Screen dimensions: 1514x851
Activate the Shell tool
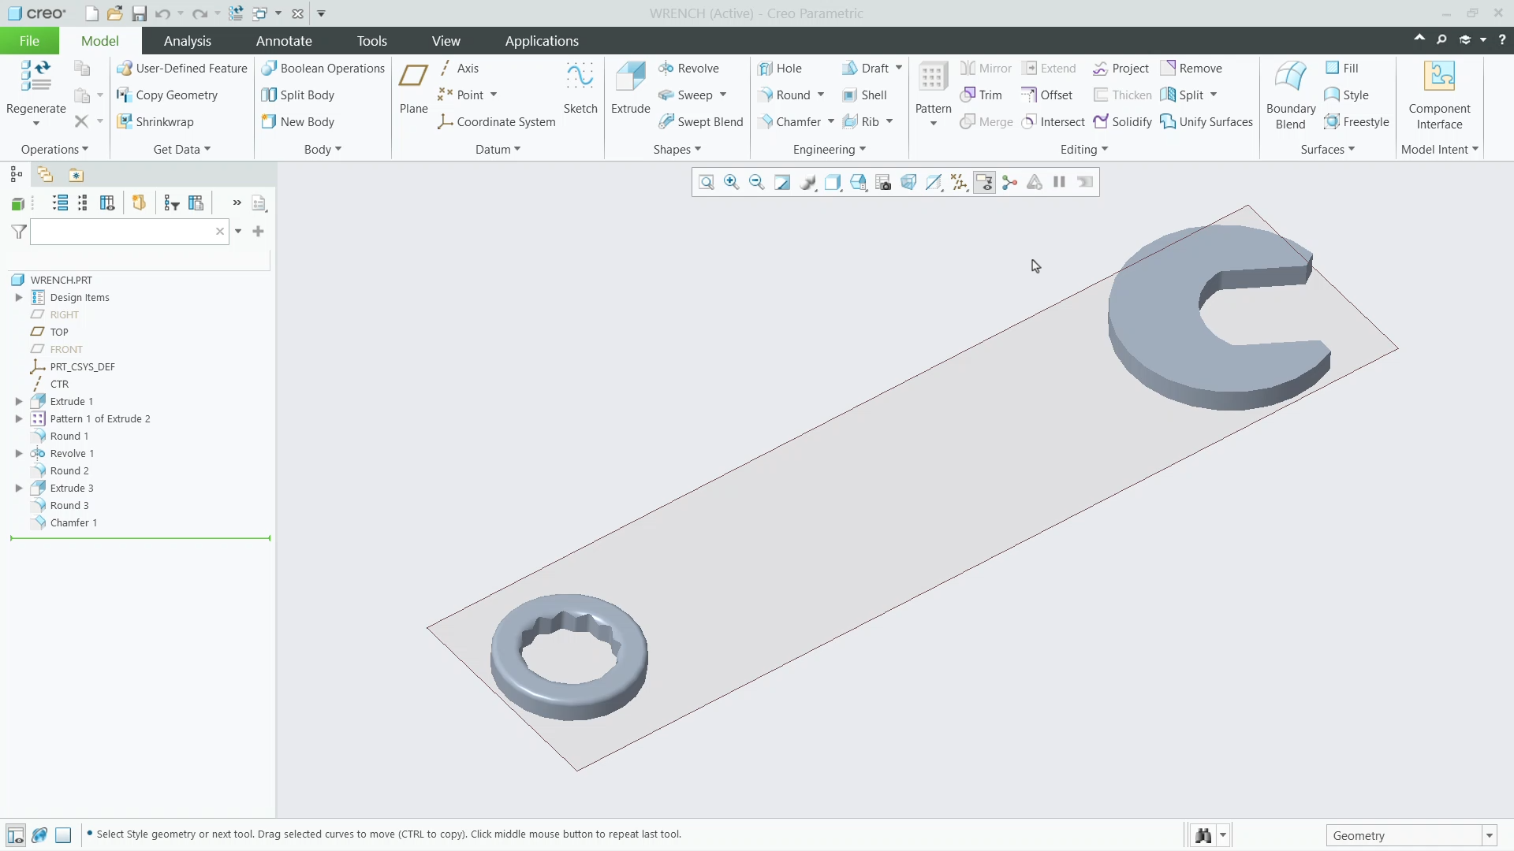pos(866,95)
